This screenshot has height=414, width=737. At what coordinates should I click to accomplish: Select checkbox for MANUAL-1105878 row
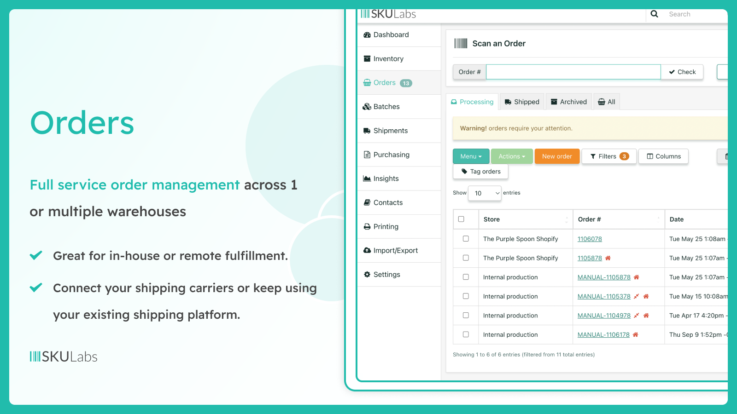[x=466, y=277]
